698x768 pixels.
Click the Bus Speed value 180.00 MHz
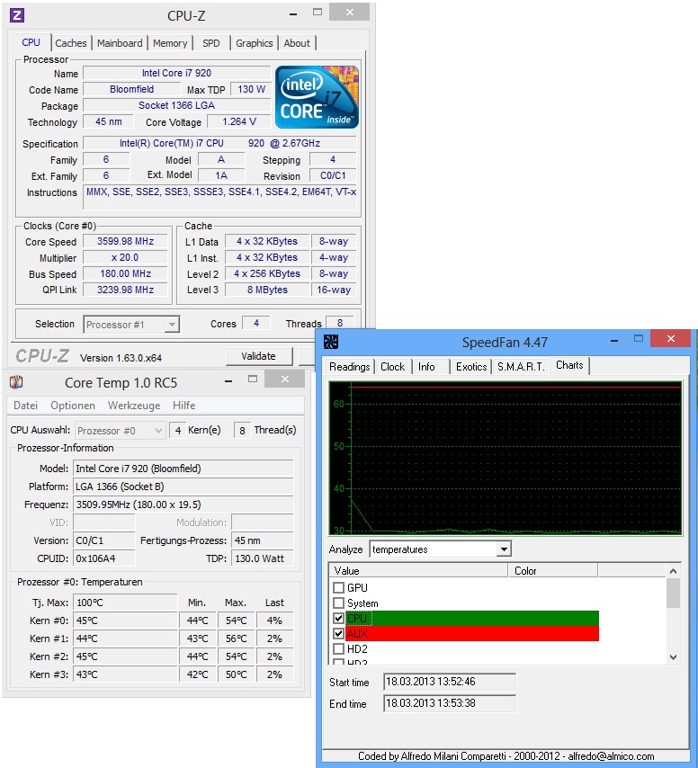click(x=125, y=273)
